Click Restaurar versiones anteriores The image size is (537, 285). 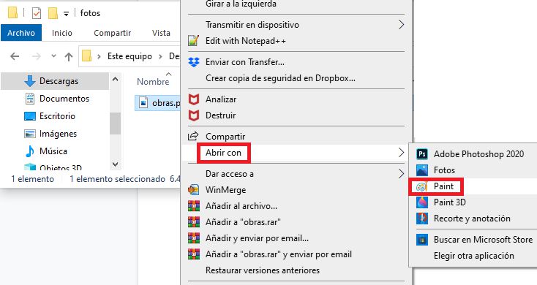click(x=263, y=270)
